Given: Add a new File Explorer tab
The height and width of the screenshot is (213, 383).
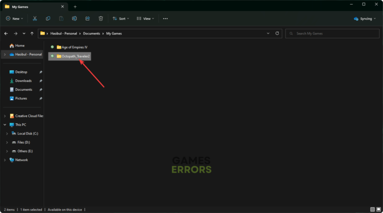Looking at the screenshot, I should [x=75, y=6].
